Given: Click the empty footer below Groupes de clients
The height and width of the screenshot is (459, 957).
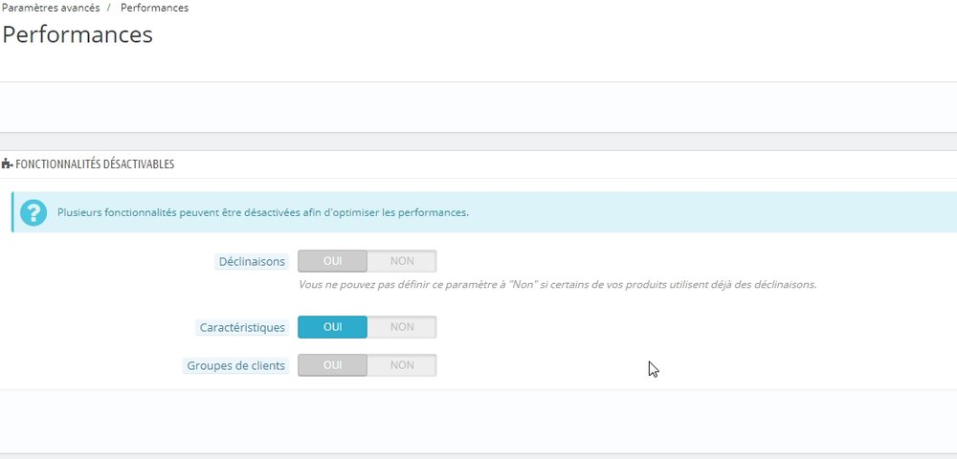Looking at the screenshot, I should click(478, 421).
